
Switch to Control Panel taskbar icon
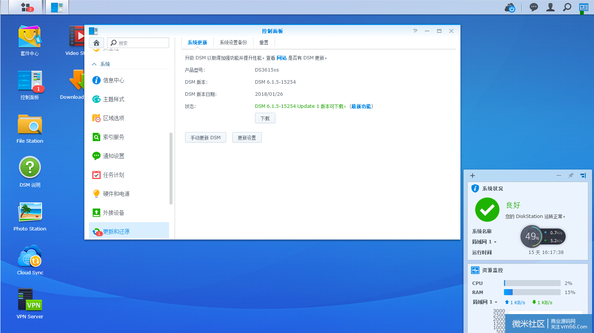click(x=57, y=7)
